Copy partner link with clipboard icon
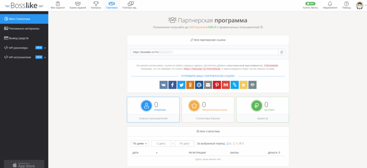This screenshot has width=367, height=168. click(x=282, y=52)
